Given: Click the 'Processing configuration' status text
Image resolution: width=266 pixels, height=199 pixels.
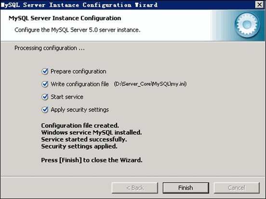Looking at the screenshot, I should (49, 48).
